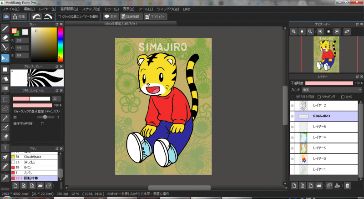Duplicate the layer using layer panel icon
Viewport: 364px width, 199px height.
[329, 185]
